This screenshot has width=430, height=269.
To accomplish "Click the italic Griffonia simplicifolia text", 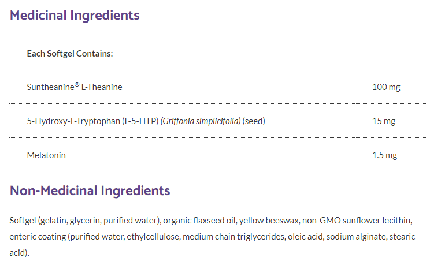I will (201, 121).
